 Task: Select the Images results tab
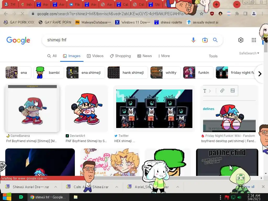pos(72,56)
